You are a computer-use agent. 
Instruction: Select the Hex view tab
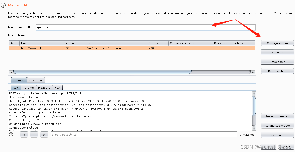pos(57,88)
